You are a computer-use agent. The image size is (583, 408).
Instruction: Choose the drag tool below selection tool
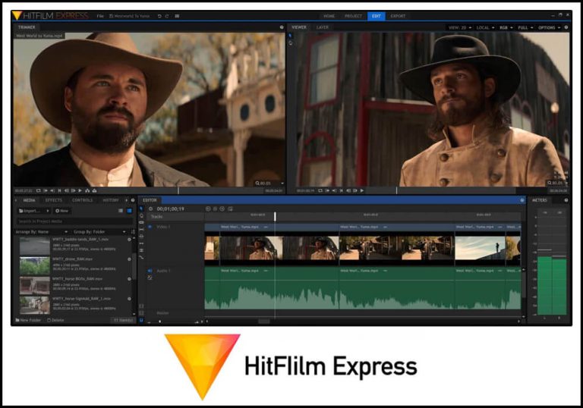(141, 215)
